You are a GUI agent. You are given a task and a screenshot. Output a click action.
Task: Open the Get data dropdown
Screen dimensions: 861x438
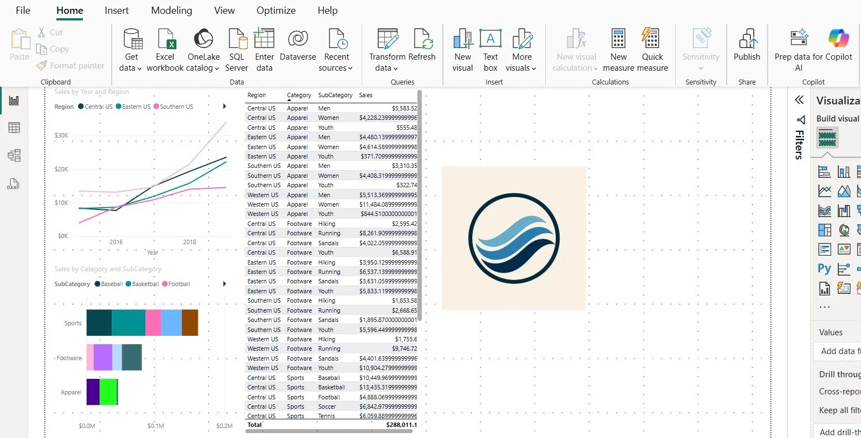pos(131,50)
